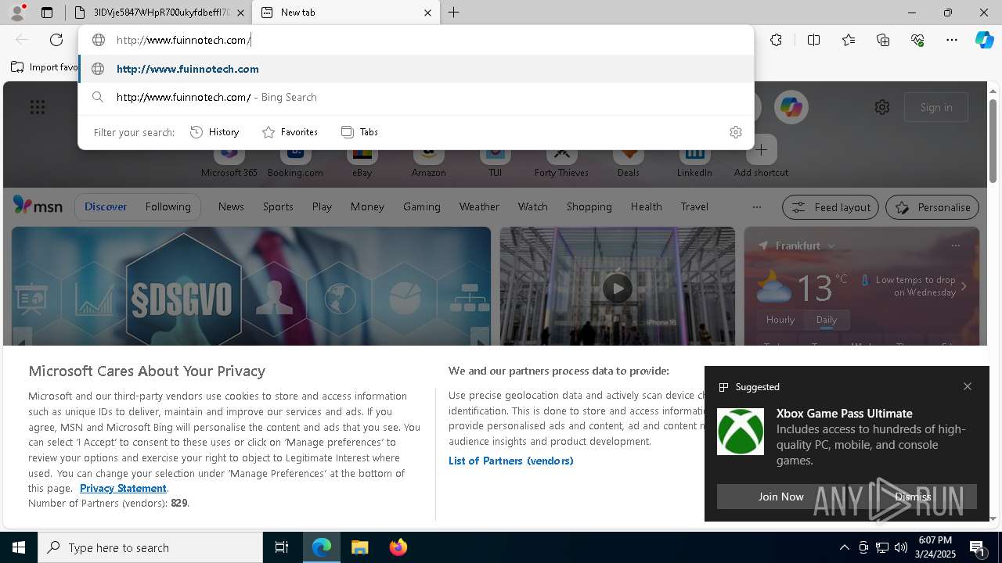
Task: Select the Following feed tab
Action: tap(168, 206)
